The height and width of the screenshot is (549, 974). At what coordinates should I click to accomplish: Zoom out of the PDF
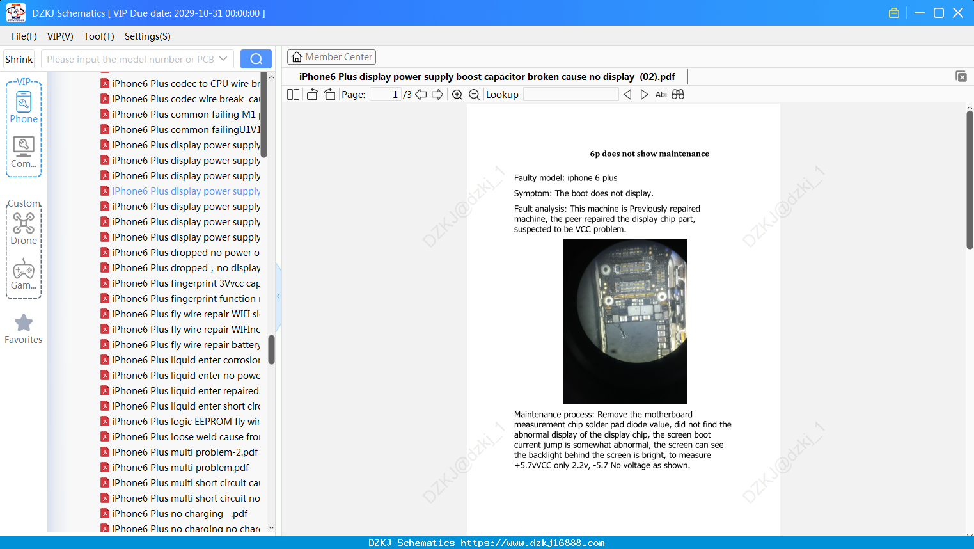coord(474,95)
